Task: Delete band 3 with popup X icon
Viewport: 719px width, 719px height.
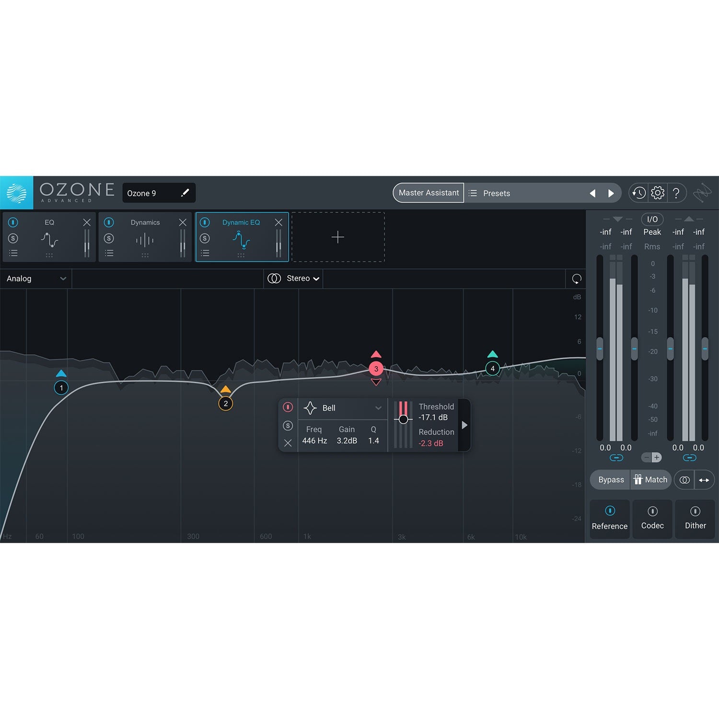Action: [x=288, y=443]
